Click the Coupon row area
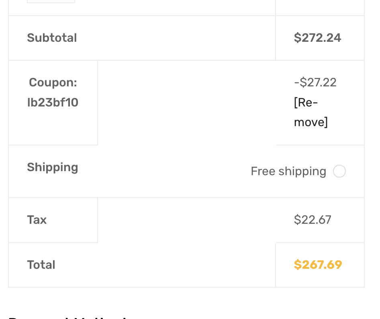 [x=52, y=102]
